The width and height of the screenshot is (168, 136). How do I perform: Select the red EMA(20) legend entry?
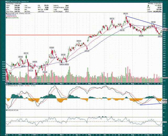click(x=11, y=16)
